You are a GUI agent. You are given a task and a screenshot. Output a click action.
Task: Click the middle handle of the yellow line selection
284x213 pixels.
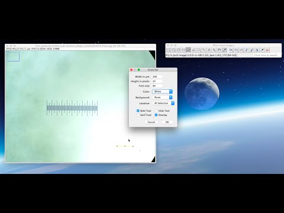(125, 146)
